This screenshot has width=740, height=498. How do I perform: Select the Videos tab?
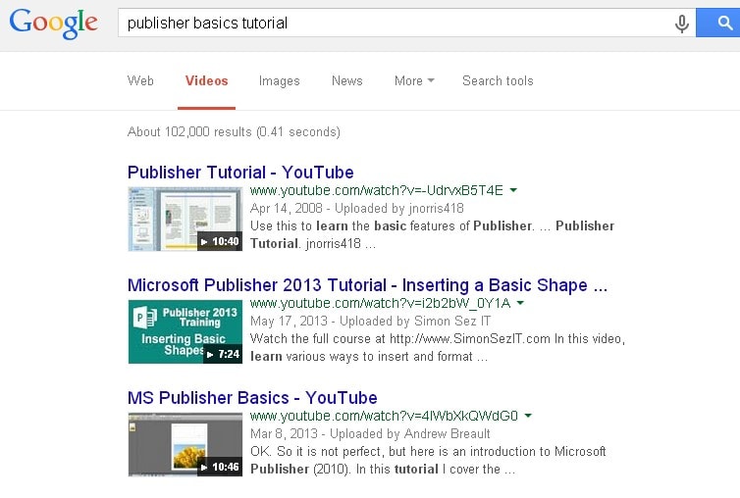[x=206, y=80]
